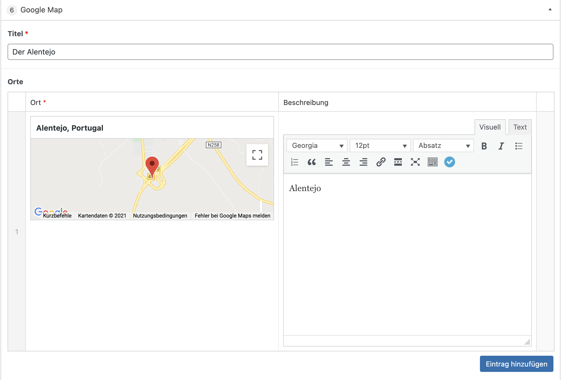Screen dimensions: 561x380
Task: Apply blockquote formatting
Action: (312, 162)
